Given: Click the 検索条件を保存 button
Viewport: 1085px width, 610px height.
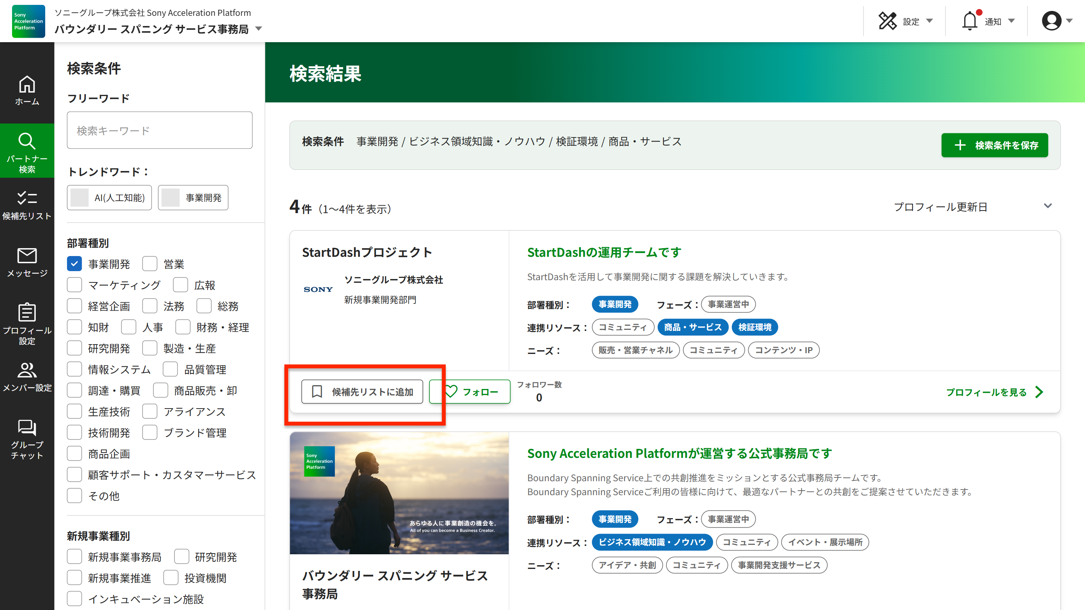Looking at the screenshot, I should coord(994,145).
